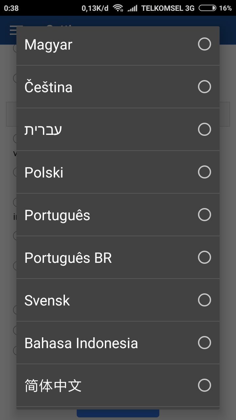Image resolution: width=236 pixels, height=420 pixels.
Task: Tap the Čeština language entry
Action: [x=49, y=87]
